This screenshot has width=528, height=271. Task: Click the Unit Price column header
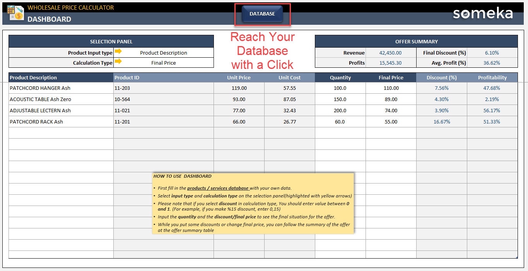click(239, 77)
